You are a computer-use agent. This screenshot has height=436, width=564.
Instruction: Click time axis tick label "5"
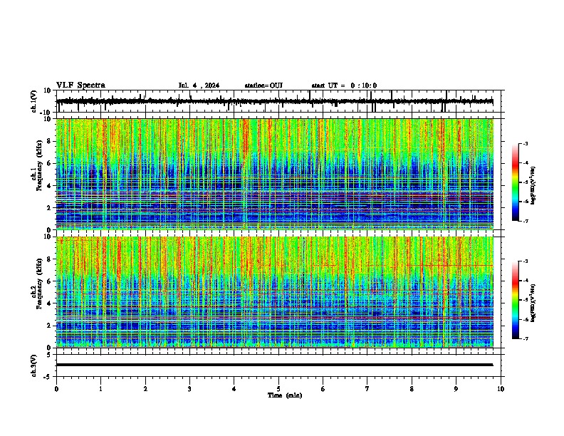(278, 389)
